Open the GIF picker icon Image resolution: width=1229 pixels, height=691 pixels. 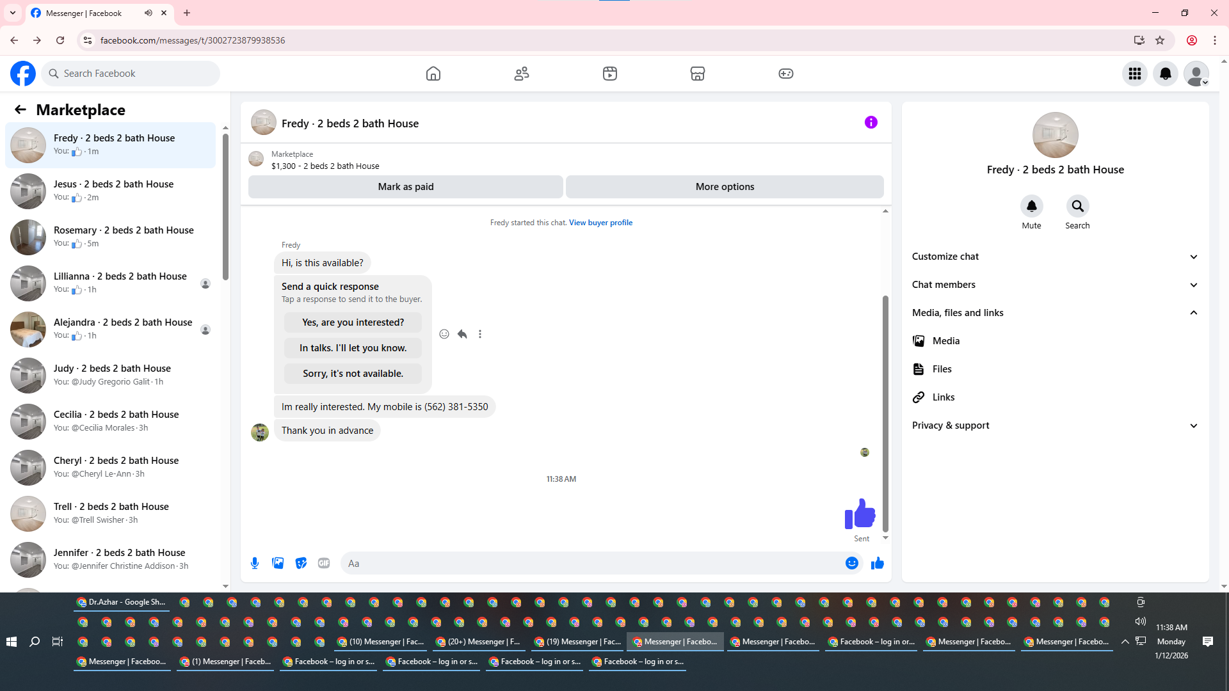tap(324, 563)
